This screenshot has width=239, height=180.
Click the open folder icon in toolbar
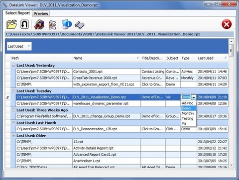point(12,24)
